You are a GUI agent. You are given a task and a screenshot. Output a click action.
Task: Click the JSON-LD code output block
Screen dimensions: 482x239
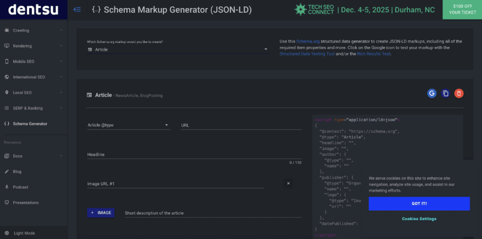click(387, 177)
